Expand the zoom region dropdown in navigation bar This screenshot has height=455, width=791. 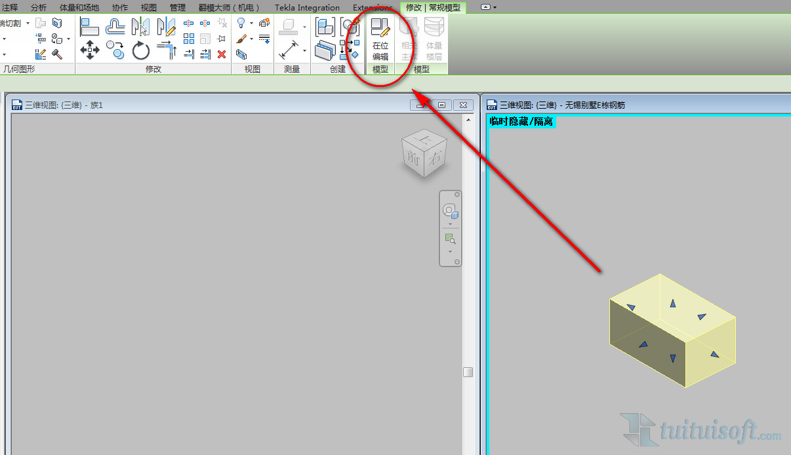point(450,251)
